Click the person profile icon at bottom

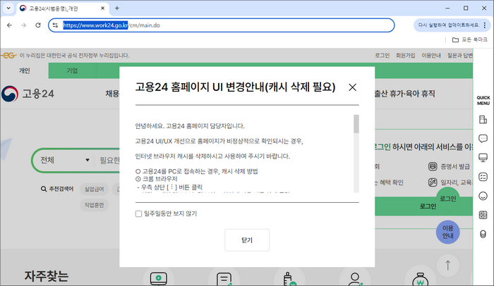[x=355, y=279]
